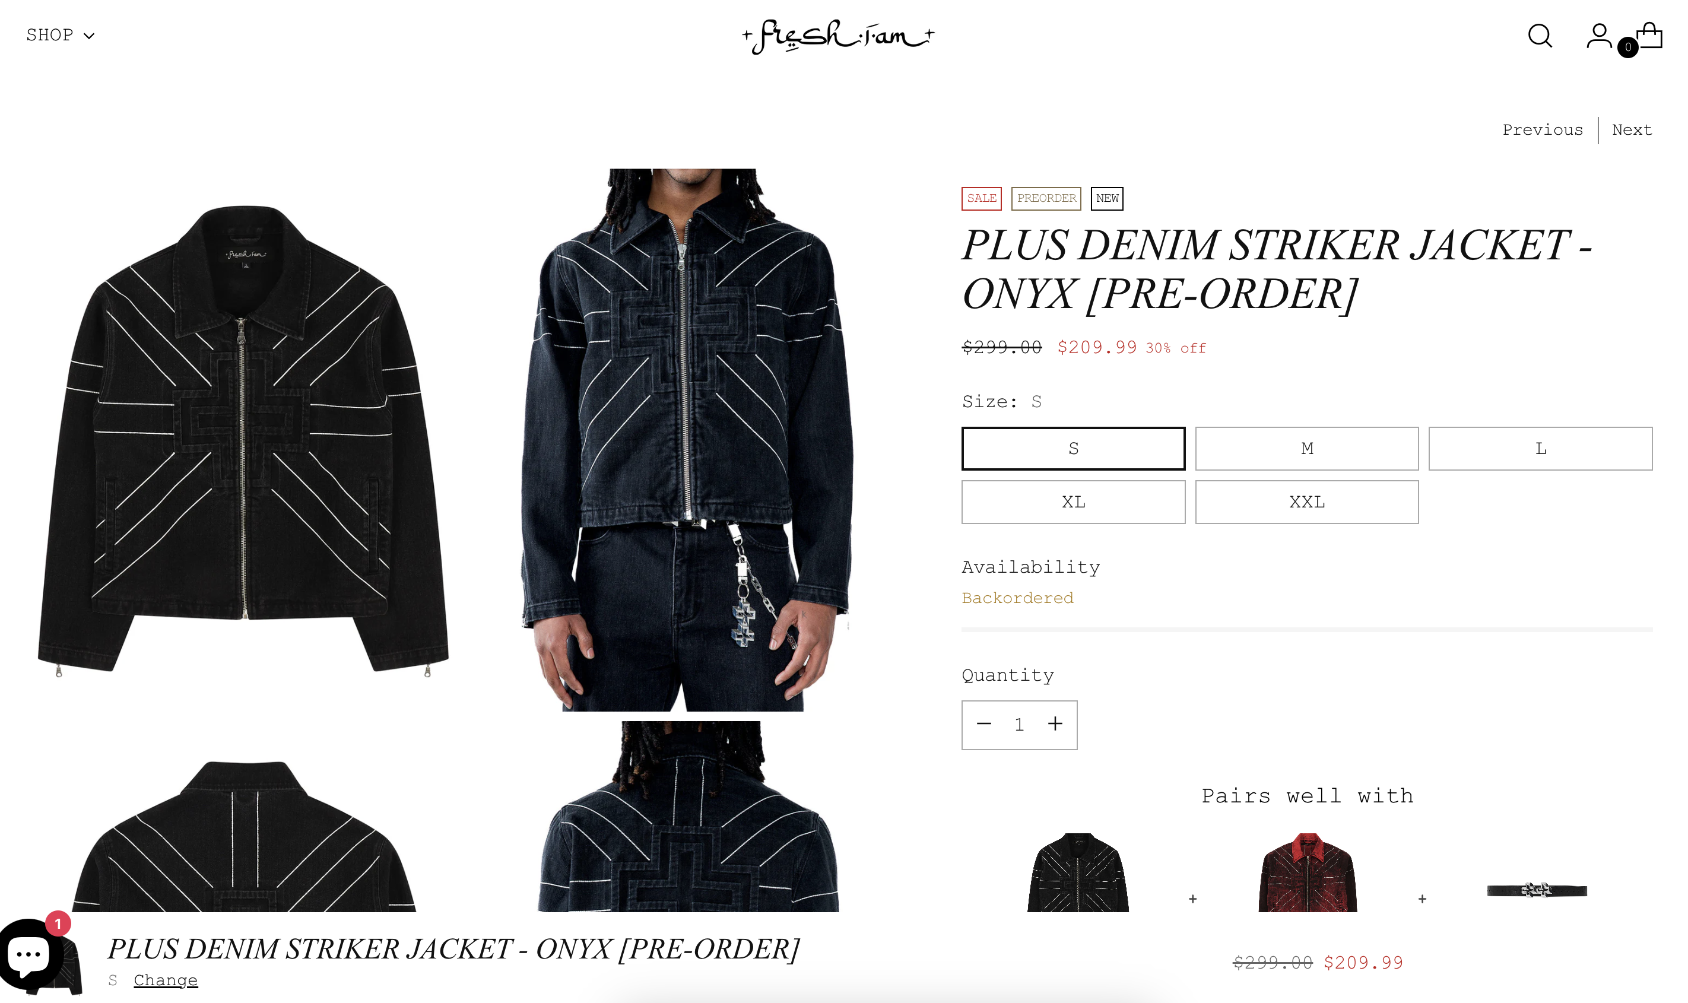Increase quantity with the plus icon
The image size is (1688, 1003).
(x=1055, y=724)
